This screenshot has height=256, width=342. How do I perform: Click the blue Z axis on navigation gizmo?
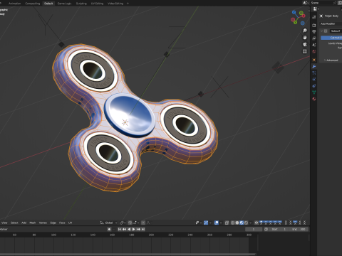pos(294,12)
